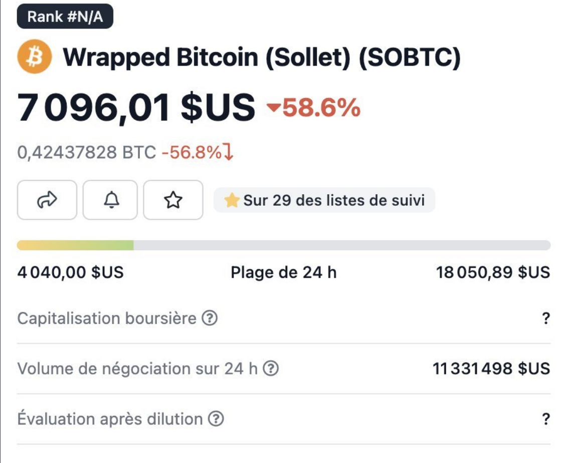Click help icon beside Volume de négociation

271,369
